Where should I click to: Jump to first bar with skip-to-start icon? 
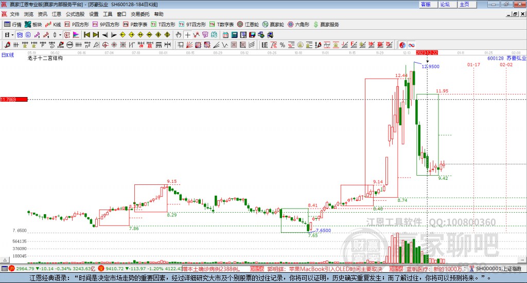(86, 35)
